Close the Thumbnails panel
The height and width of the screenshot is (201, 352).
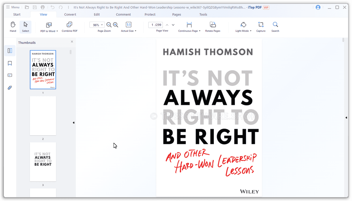tap(72, 42)
